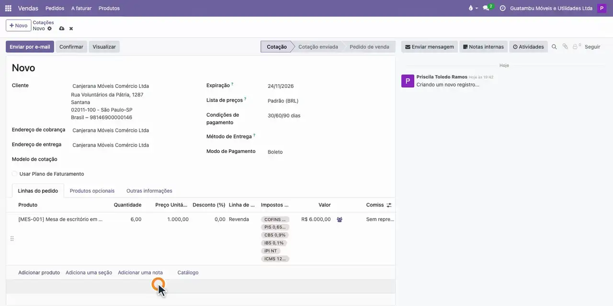613x306 pixels.
Task: Click the Seguir button
Action: 592,47
